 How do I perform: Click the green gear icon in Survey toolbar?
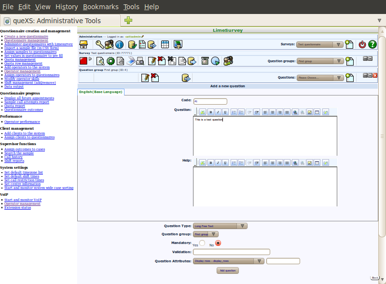point(110,61)
